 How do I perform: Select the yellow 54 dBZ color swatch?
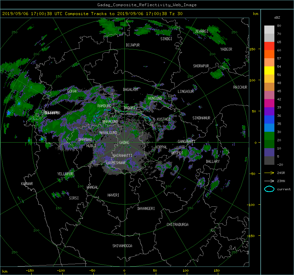(x=269, y=70)
